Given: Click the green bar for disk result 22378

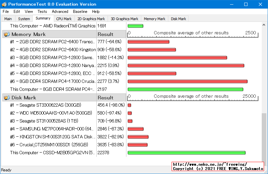Looking at the screenshot, I should point(186,153).
